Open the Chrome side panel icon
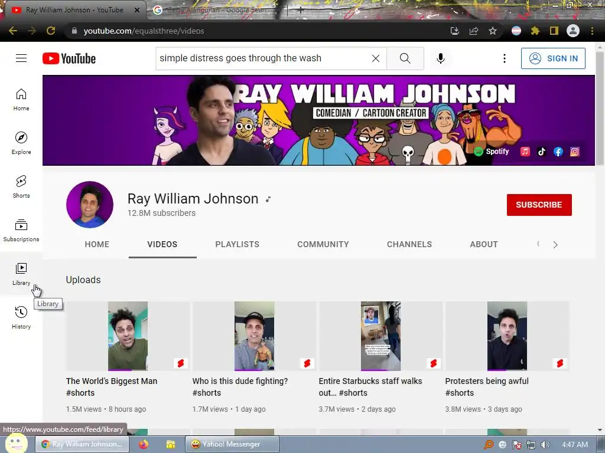This screenshot has width=605, height=453. [554, 31]
